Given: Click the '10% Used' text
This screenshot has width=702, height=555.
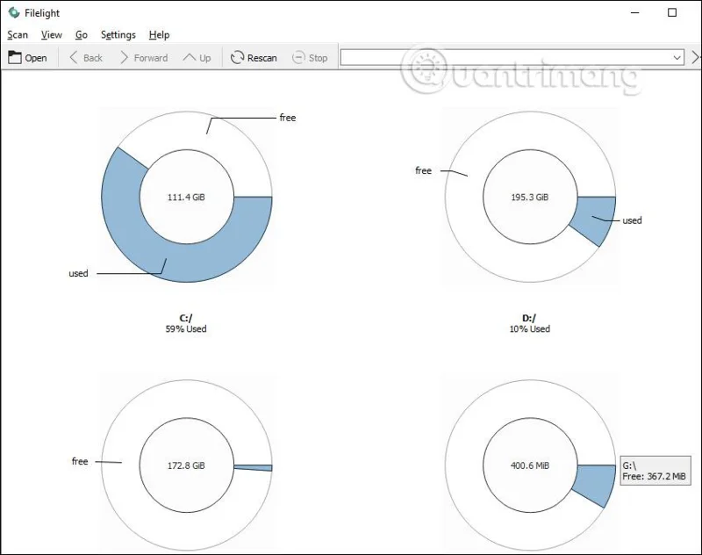Looking at the screenshot, I should pyautogui.click(x=530, y=328).
